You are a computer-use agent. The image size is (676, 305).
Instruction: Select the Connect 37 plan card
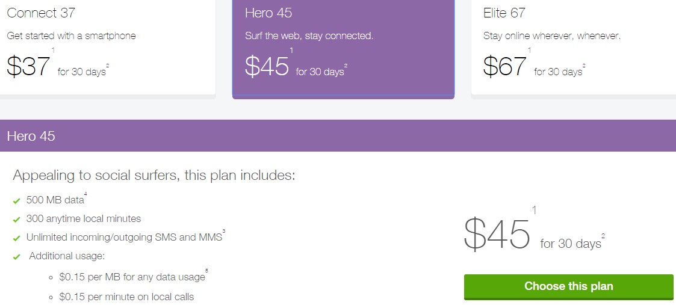(107, 48)
